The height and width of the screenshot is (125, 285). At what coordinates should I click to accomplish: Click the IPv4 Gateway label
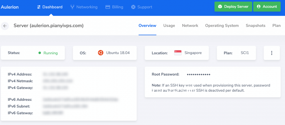point(20,88)
